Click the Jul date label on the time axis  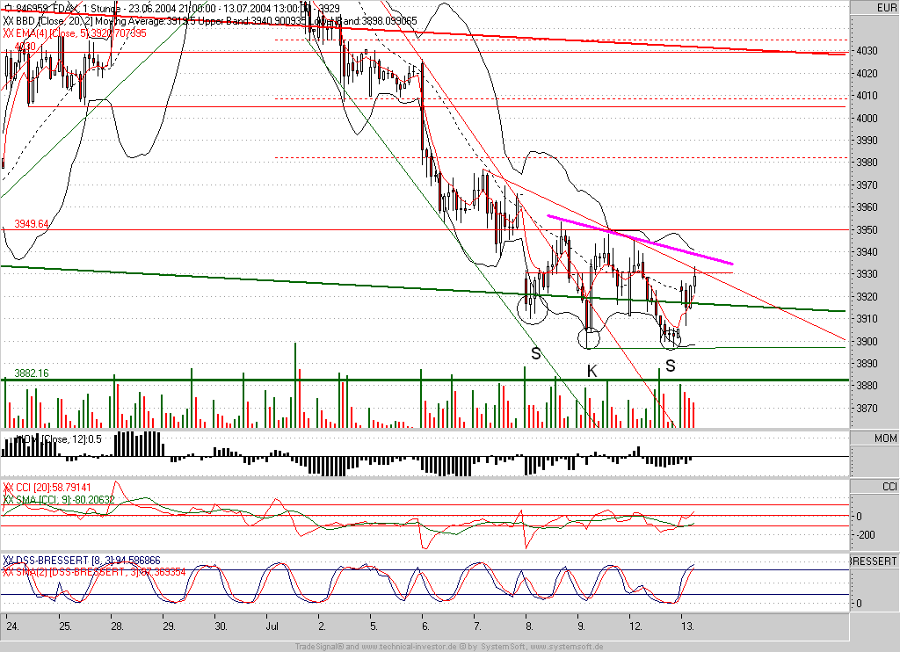[x=272, y=627]
